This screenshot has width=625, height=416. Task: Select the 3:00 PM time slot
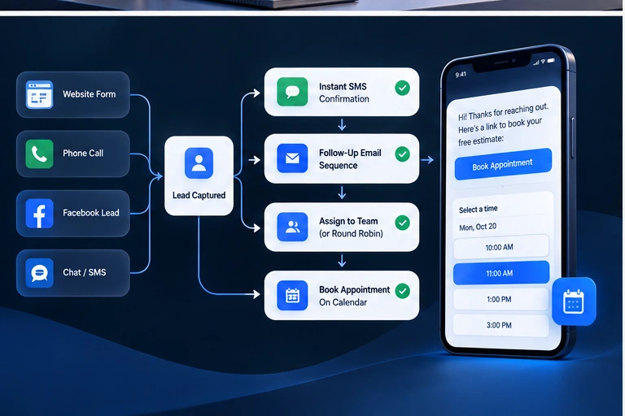tap(500, 325)
